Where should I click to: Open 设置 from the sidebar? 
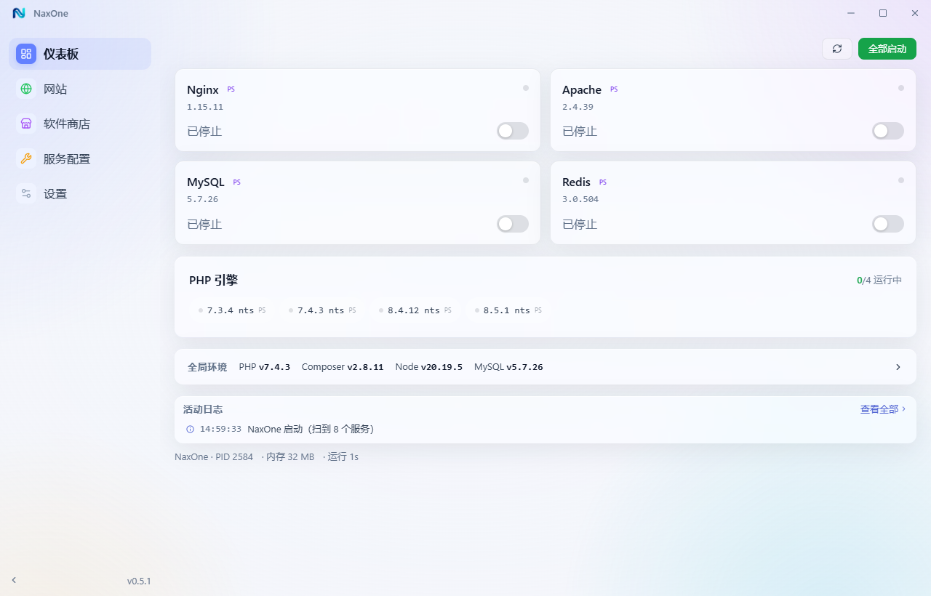pos(80,193)
